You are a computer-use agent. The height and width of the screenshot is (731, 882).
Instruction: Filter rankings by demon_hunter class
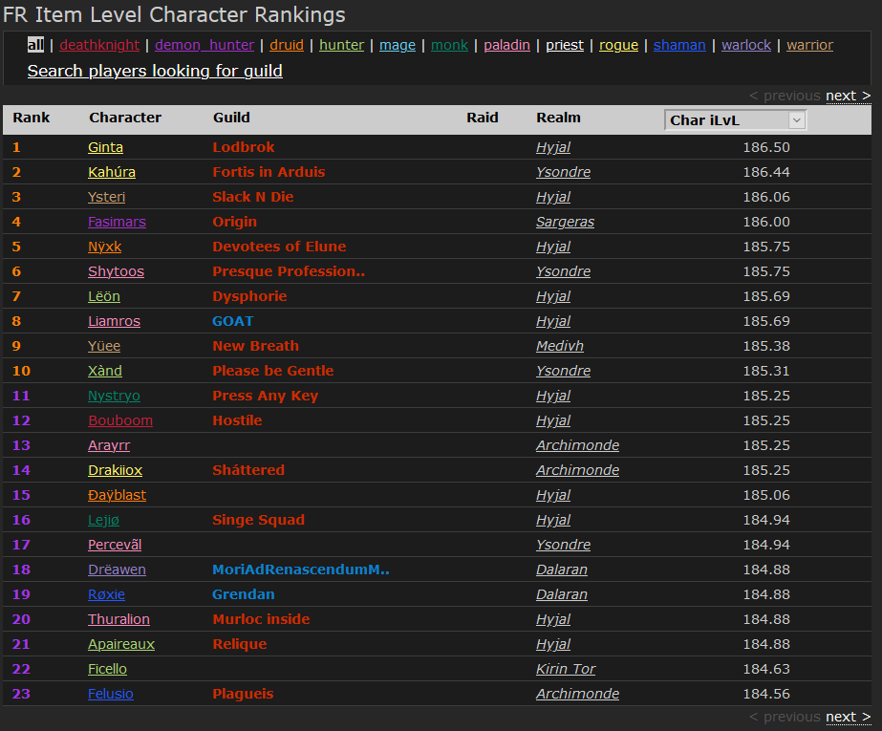pos(204,45)
